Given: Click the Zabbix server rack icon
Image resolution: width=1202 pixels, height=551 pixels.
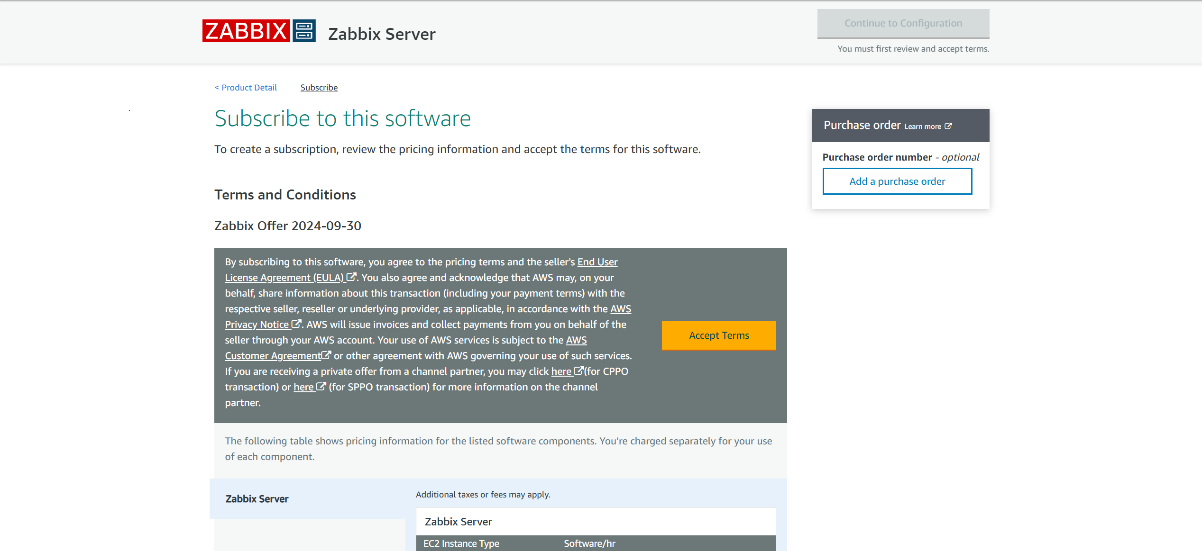Looking at the screenshot, I should (x=304, y=31).
